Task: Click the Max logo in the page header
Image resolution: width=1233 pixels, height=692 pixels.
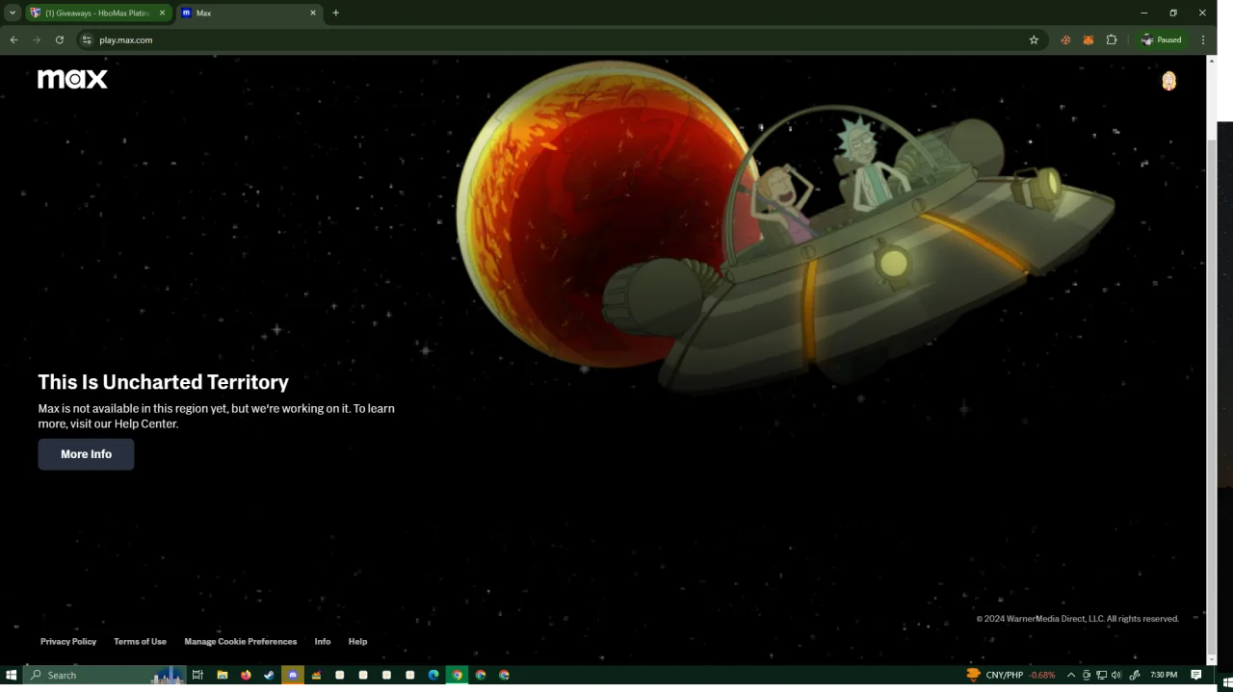Action: point(72,79)
